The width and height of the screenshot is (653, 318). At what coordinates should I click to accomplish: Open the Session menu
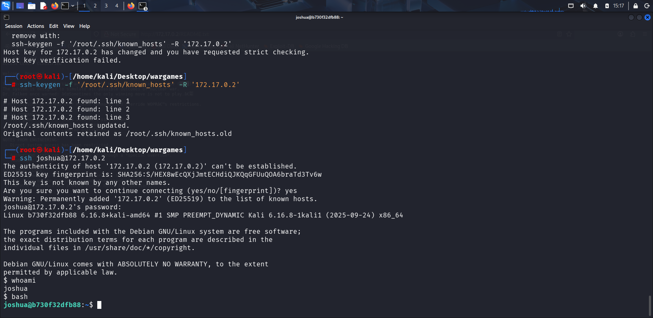(14, 26)
